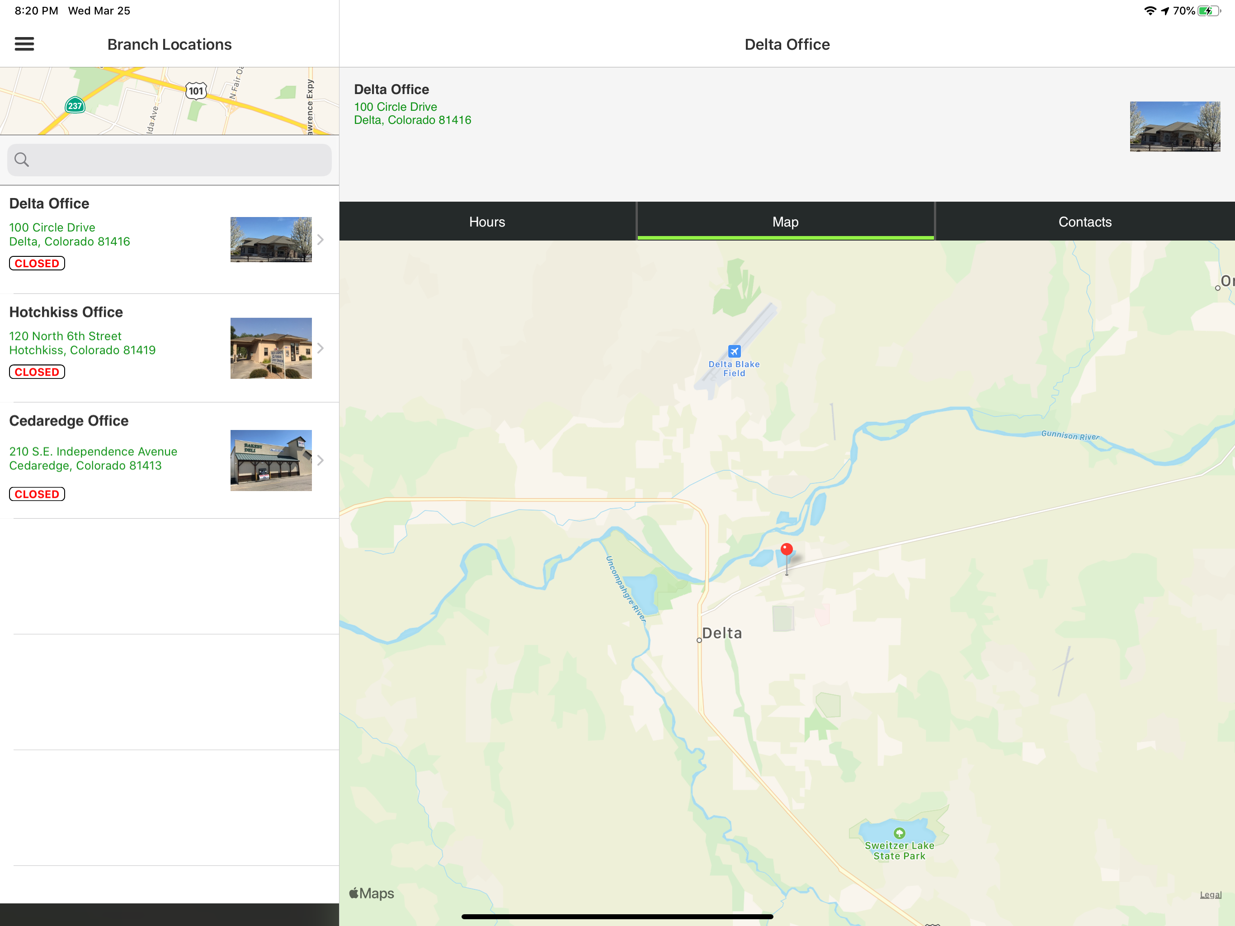Tap the Wed Mar 25 date
The height and width of the screenshot is (926, 1235).
pos(99,10)
